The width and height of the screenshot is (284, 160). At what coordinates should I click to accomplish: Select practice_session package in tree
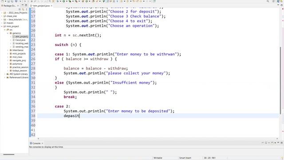tap(20, 67)
